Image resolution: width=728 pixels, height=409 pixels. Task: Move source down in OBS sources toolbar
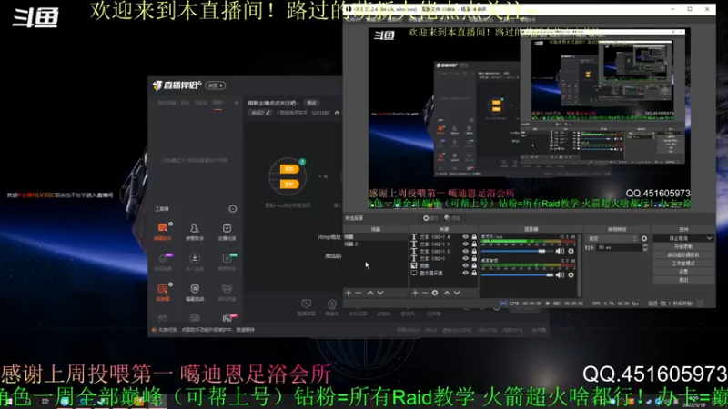457,293
